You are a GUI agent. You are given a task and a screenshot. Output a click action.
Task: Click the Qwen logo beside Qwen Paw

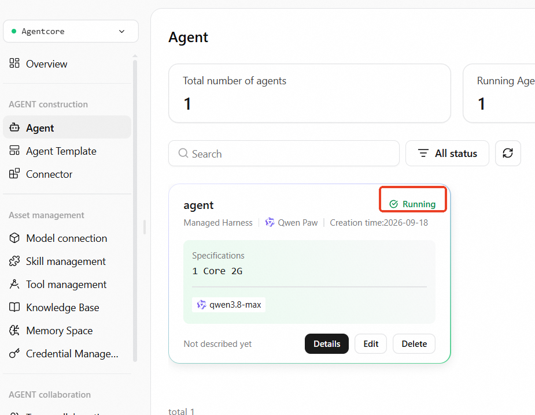pos(270,222)
